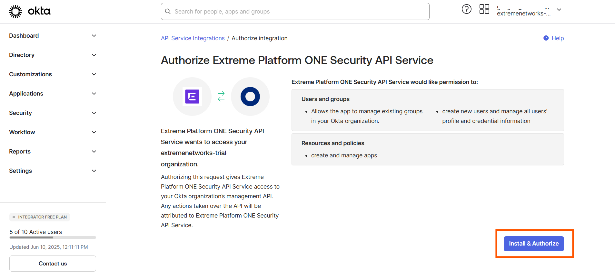
Task: Select the 'Authorize Extreme Platform ONE Security API Service' title
Action: [297, 60]
